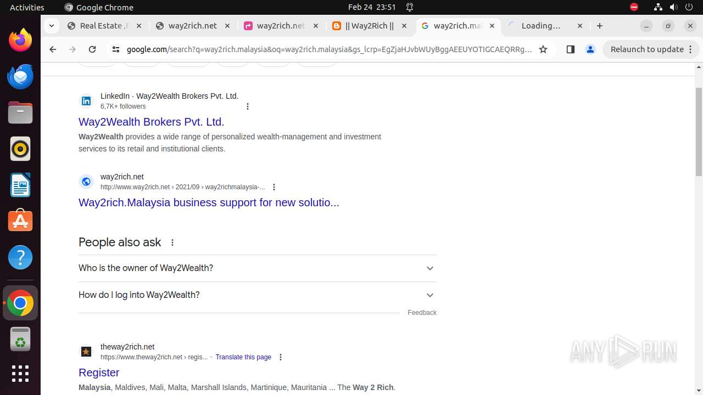Open Ubuntu Software store dock icon
This screenshot has width=703, height=395.
(x=20, y=221)
